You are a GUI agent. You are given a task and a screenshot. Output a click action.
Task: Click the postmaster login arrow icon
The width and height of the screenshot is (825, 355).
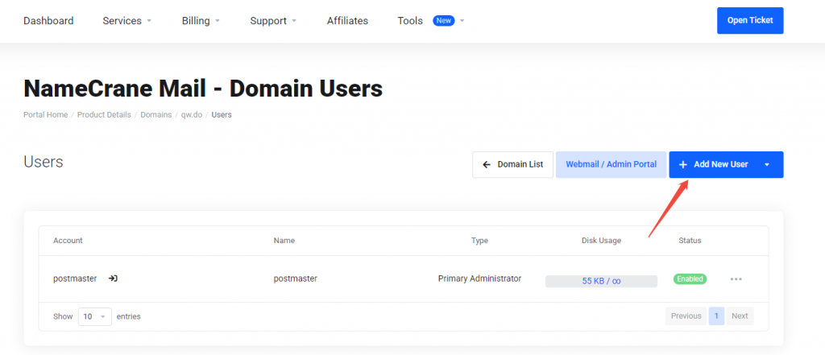pos(114,279)
